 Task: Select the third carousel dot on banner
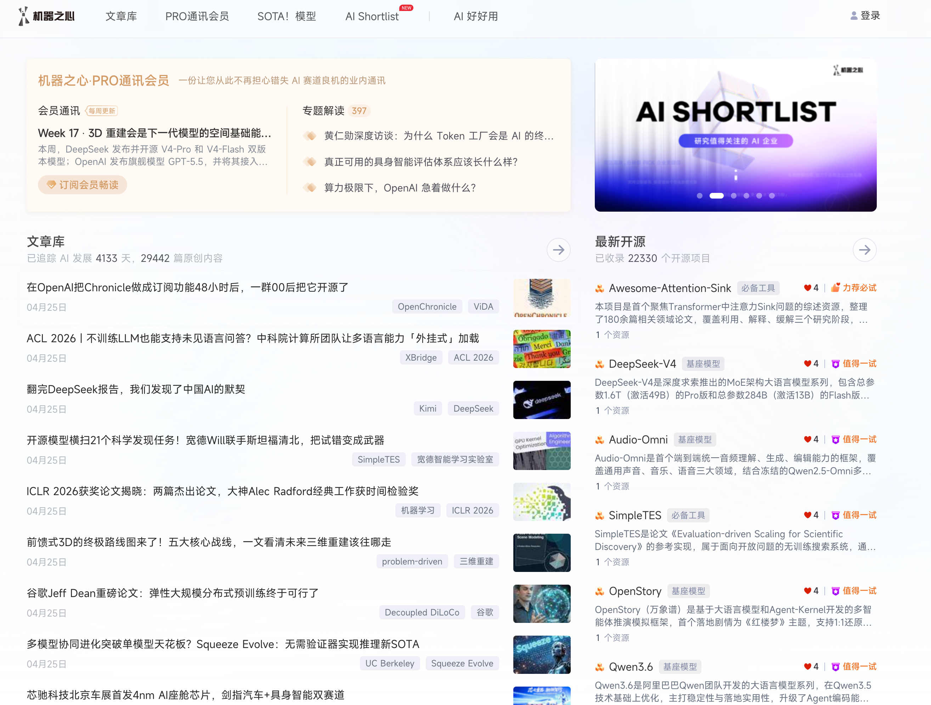[734, 195]
